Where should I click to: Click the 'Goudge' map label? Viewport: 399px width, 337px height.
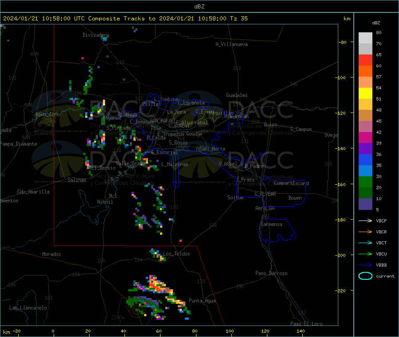pos(194,134)
